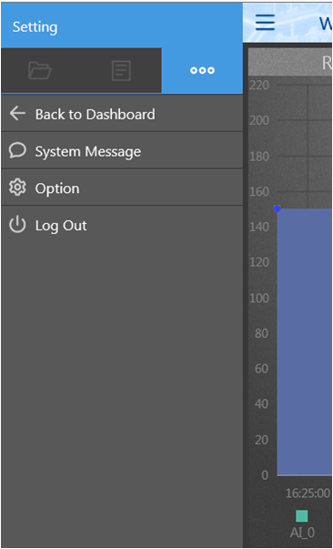Click the back arrow icon

pos(17,114)
